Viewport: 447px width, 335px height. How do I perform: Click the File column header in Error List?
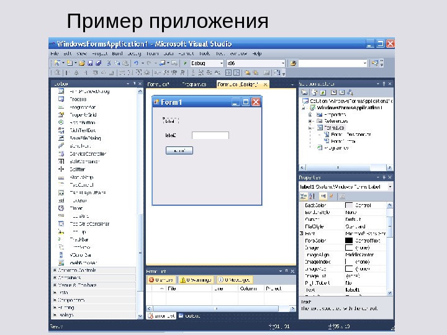tap(189, 288)
